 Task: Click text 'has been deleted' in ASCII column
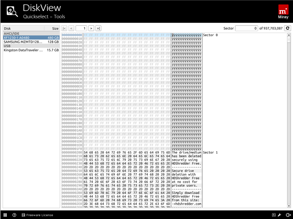[x=186, y=156]
